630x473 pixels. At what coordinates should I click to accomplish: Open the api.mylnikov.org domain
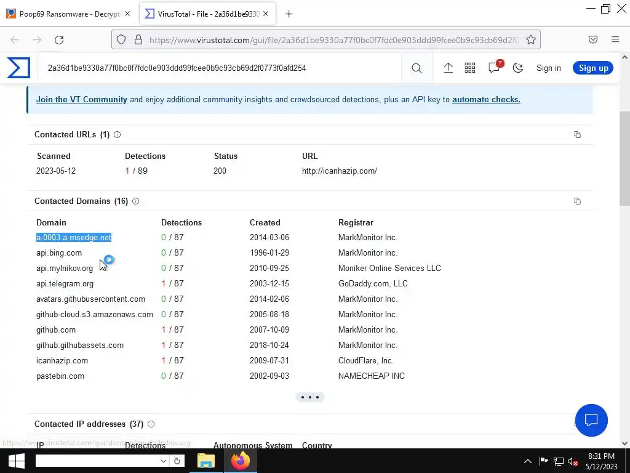pos(64,269)
